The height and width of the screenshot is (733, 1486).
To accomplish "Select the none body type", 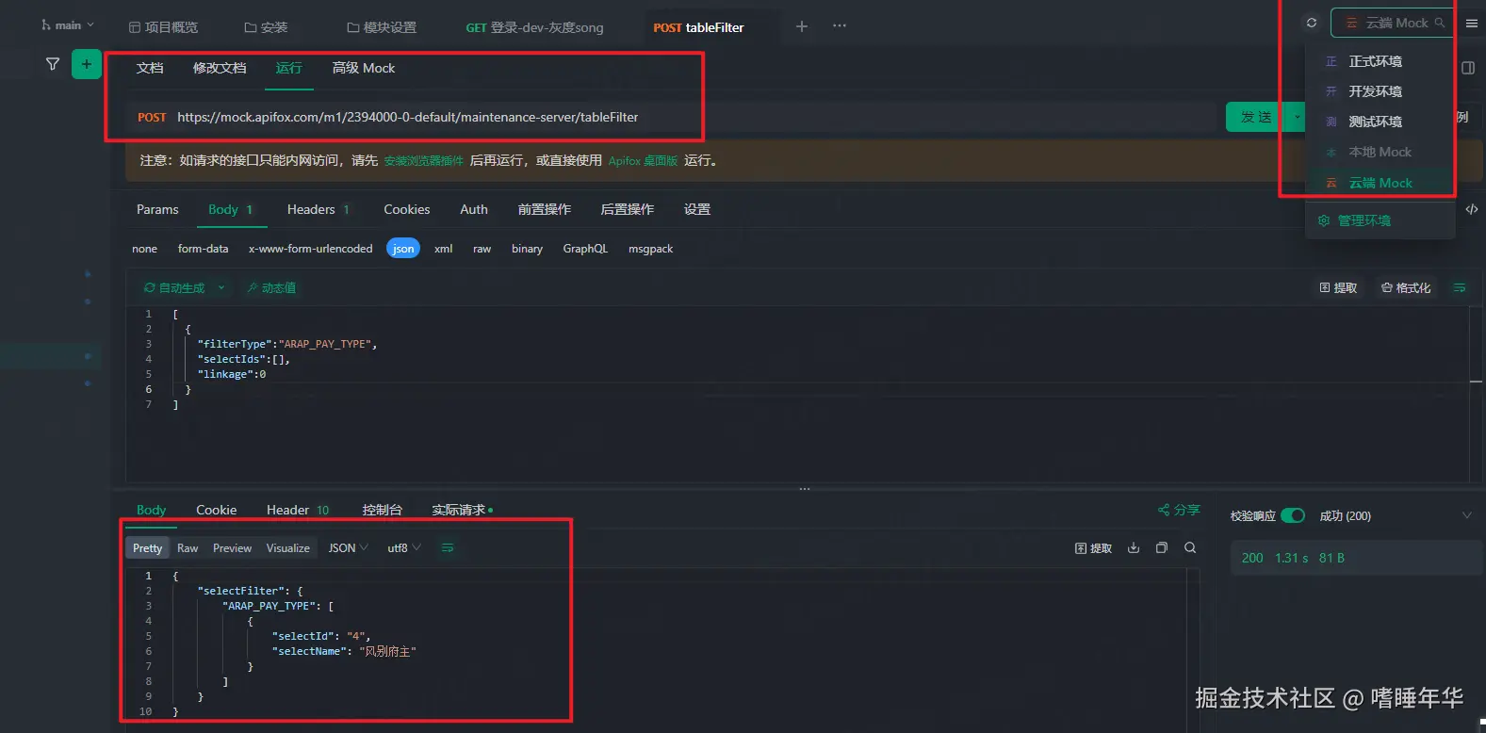I will point(144,249).
